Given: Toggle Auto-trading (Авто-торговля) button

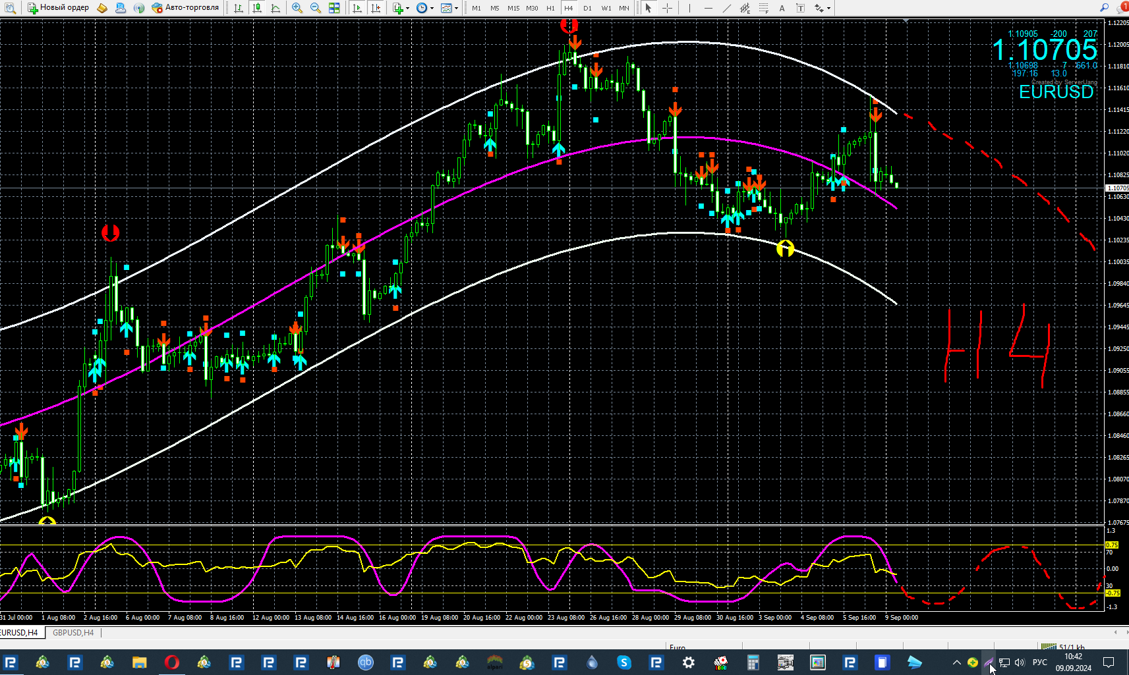Looking at the screenshot, I should click(185, 8).
